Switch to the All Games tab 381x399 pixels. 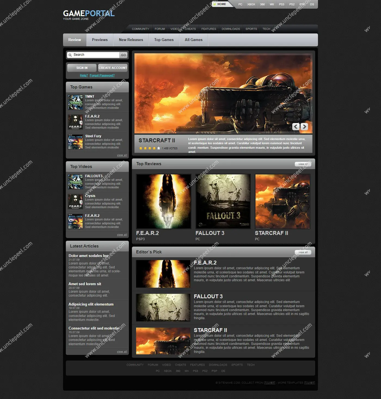193,40
